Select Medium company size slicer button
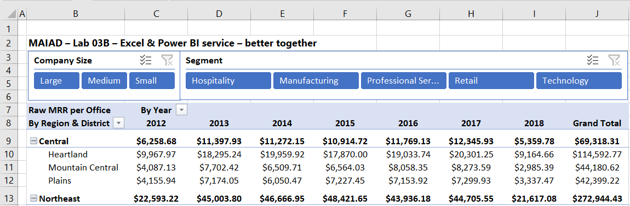 point(105,80)
